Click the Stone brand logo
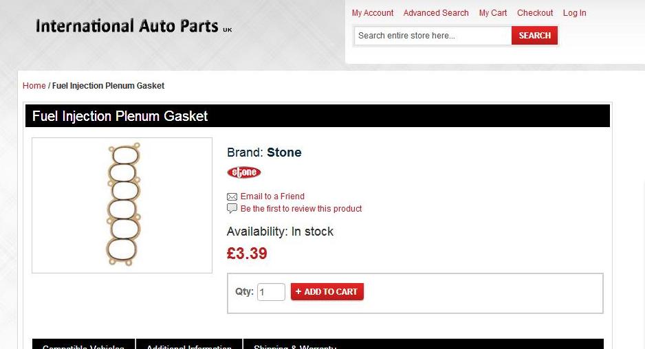 click(244, 172)
